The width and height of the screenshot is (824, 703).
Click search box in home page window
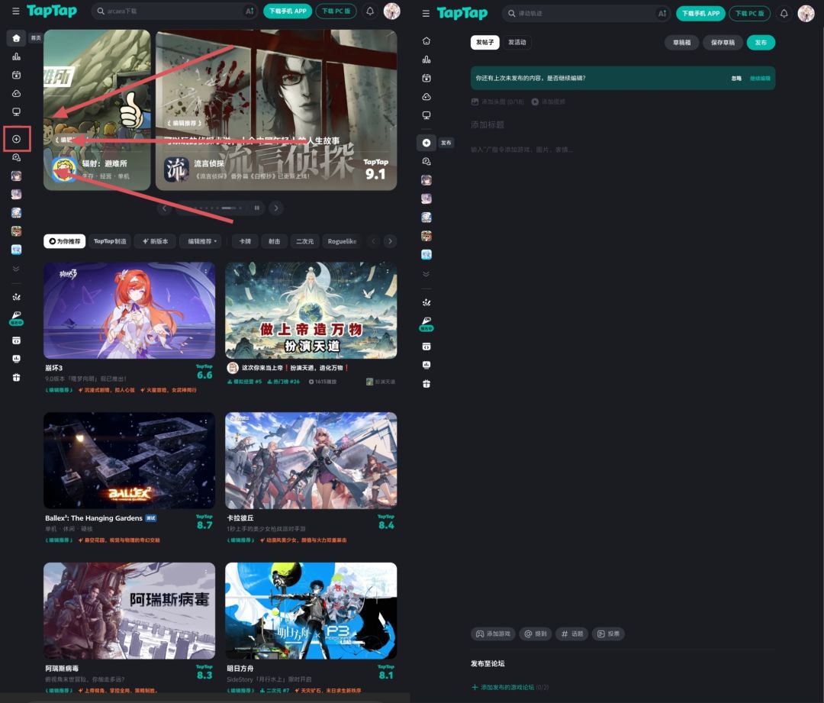174,11
